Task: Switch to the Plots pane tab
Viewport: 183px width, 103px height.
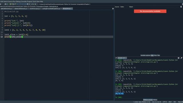Action: [155, 55]
